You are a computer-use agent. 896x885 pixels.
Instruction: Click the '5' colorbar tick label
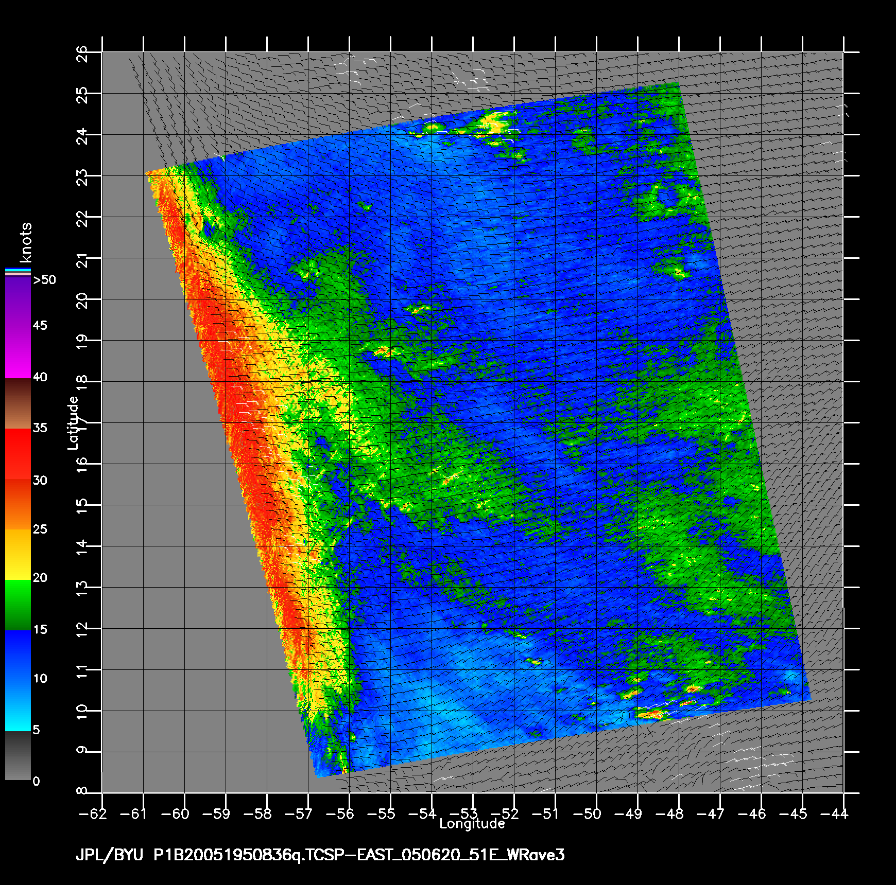[36, 730]
